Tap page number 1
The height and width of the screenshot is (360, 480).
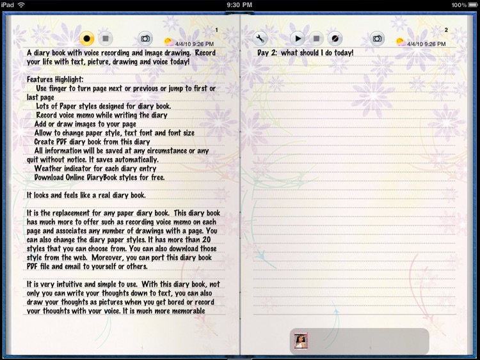coord(216,30)
